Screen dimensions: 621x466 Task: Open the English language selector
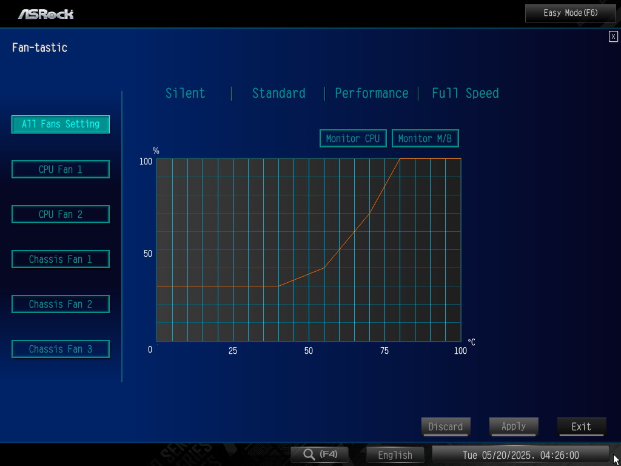coord(395,455)
